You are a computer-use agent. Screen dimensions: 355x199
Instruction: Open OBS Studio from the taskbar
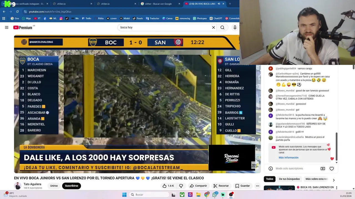pos(231,195)
